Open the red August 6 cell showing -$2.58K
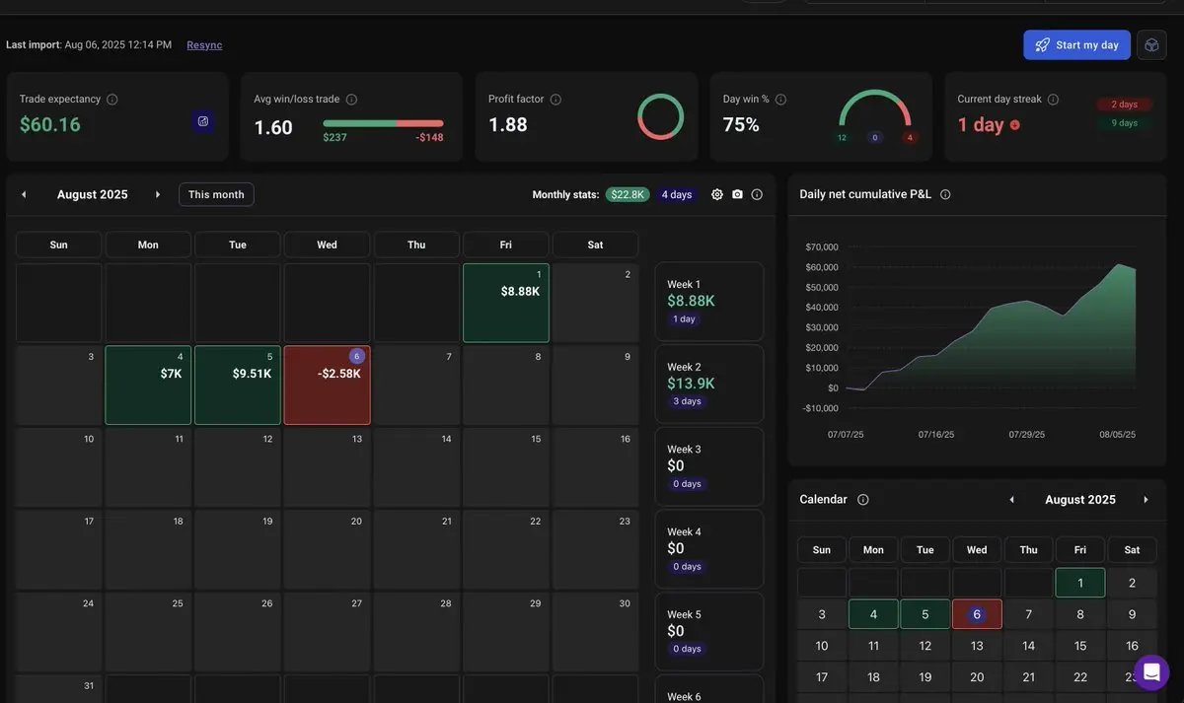1184x703 pixels. (327, 386)
